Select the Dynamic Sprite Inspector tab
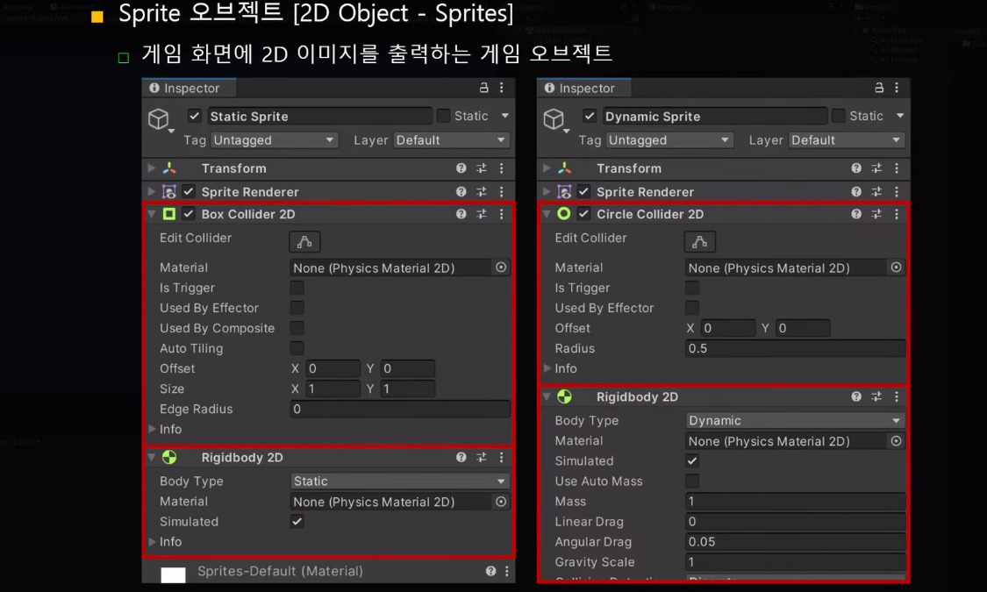The image size is (987, 592). (x=585, y=88)
